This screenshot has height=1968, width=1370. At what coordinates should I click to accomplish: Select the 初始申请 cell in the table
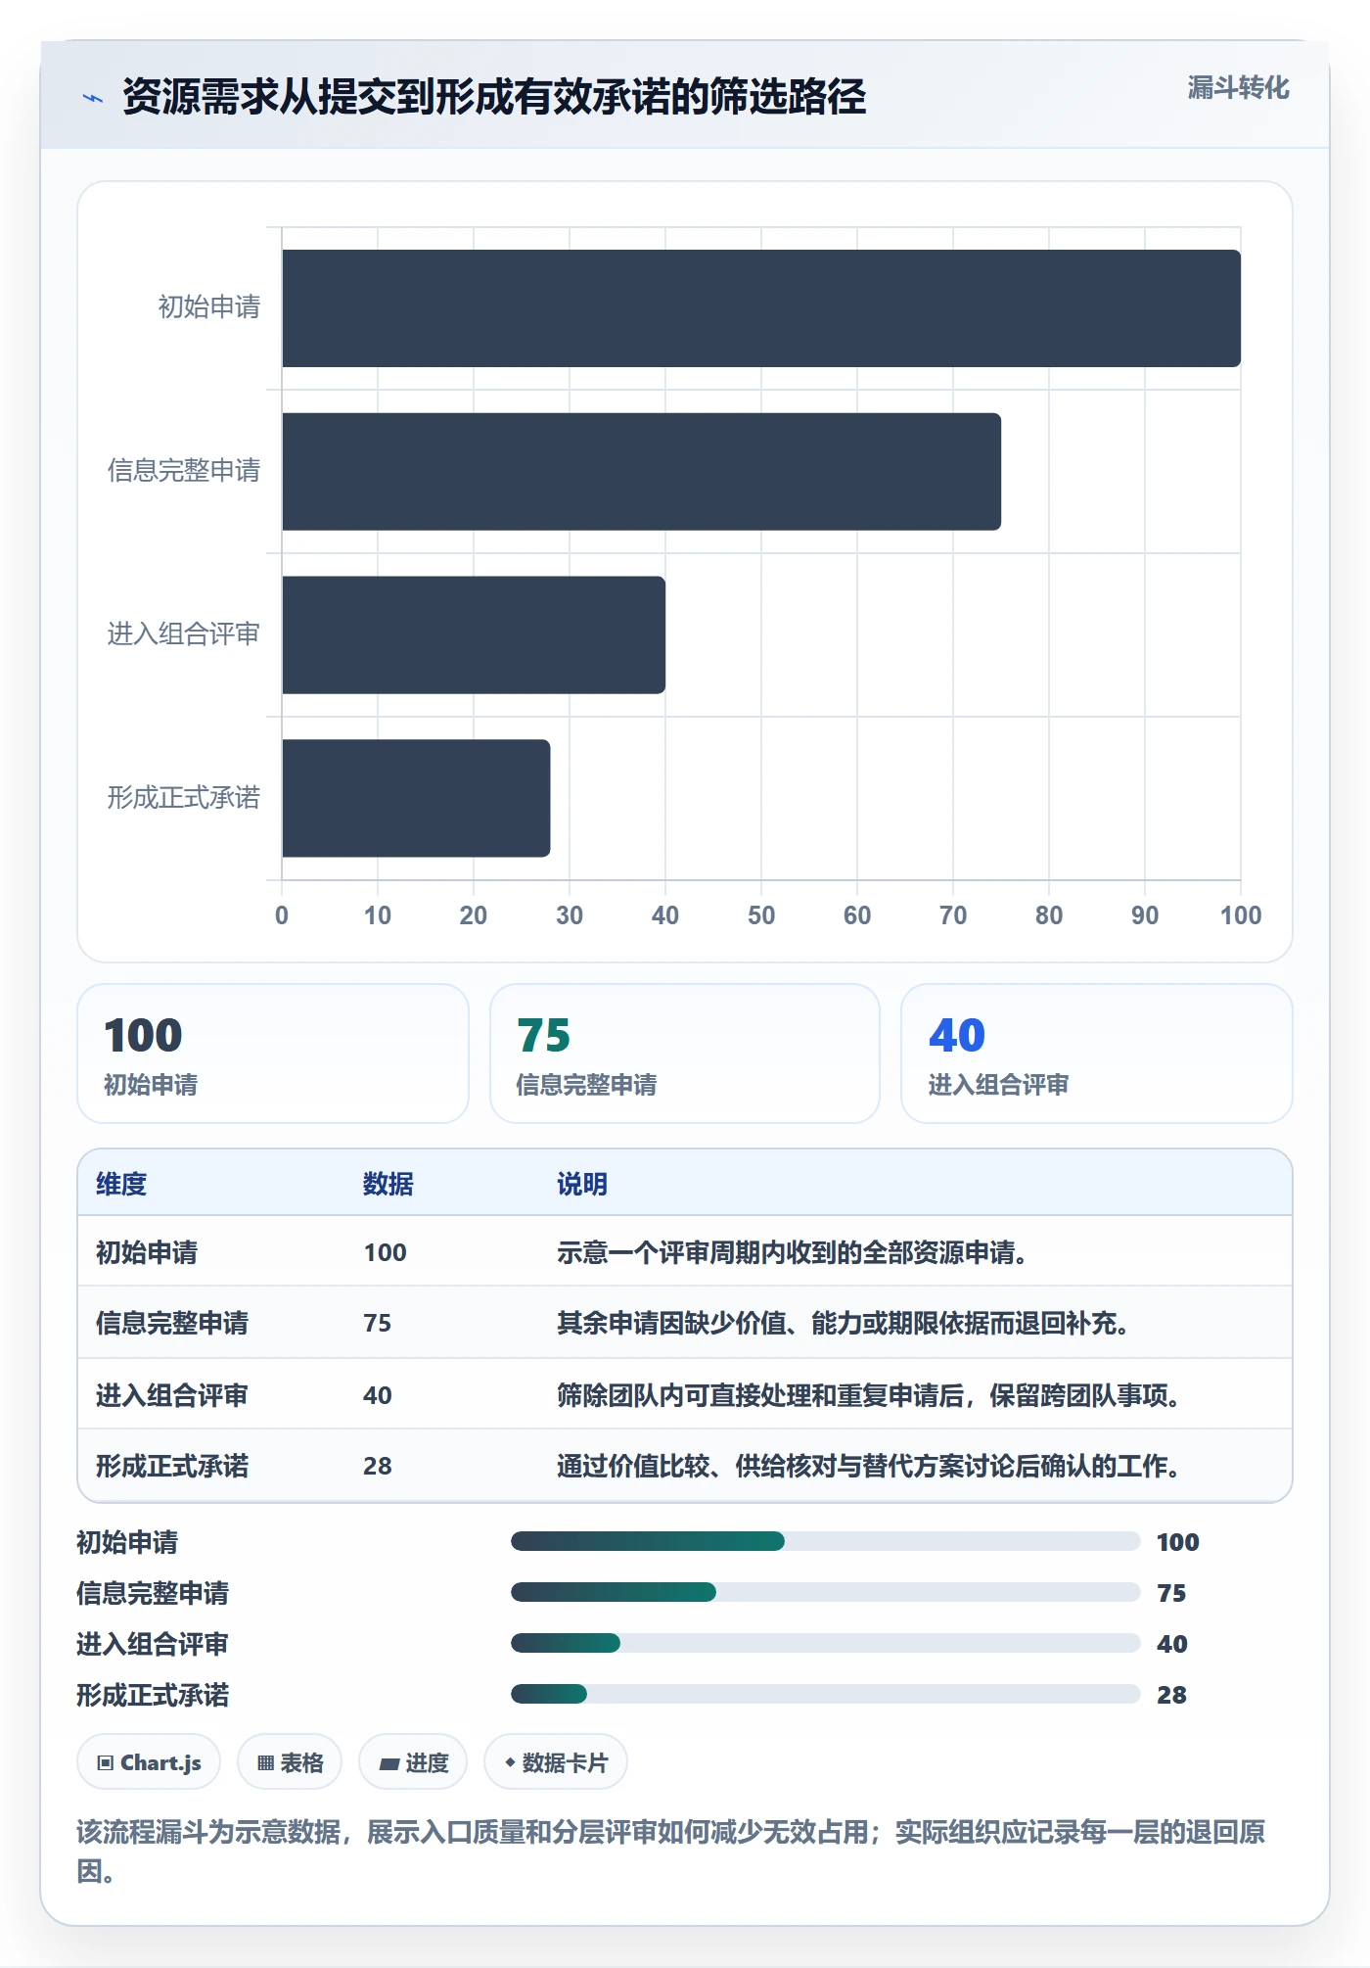(x=147, y=1252)
